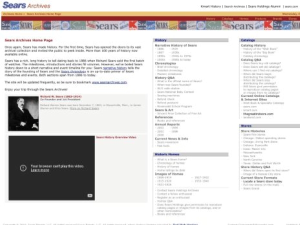
Task: Open Does Sears buy old catalogs? link
Action: point(262,63)
